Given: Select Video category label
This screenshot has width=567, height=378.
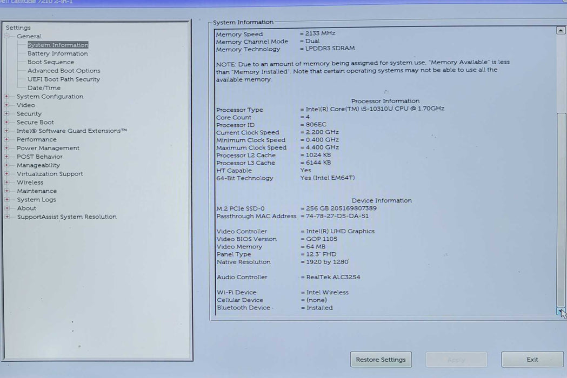Looking at the screenshot, I should [25, 105].
